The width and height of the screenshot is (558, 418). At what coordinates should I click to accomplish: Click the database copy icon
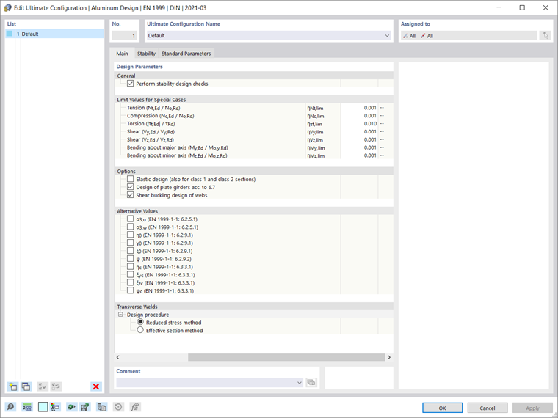click(x=102, y=407)
